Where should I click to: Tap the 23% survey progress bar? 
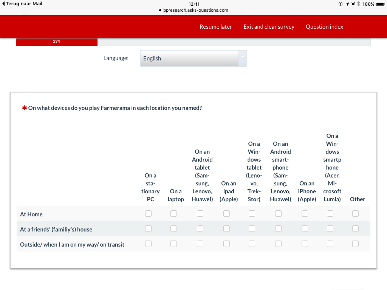point(193,42)
